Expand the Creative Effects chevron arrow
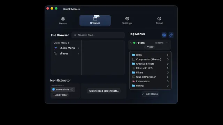Screen dimensions: 223x125 168,64
